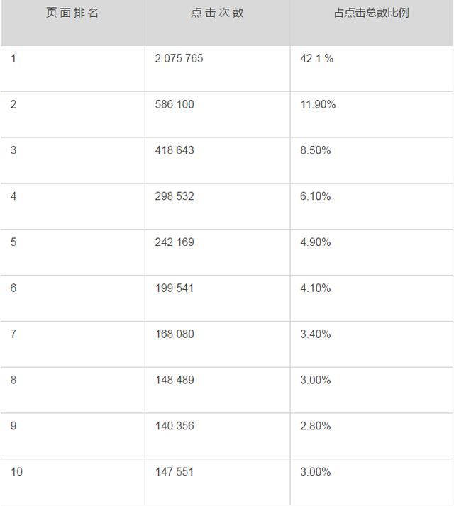This screenshot has height=506, width=454.
Task: Select the 4.90% percentage value
Action: (316, 242)
